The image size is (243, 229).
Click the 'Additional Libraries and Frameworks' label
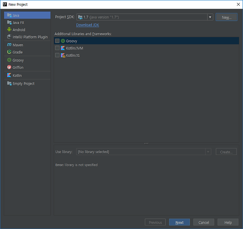[83, 34]
